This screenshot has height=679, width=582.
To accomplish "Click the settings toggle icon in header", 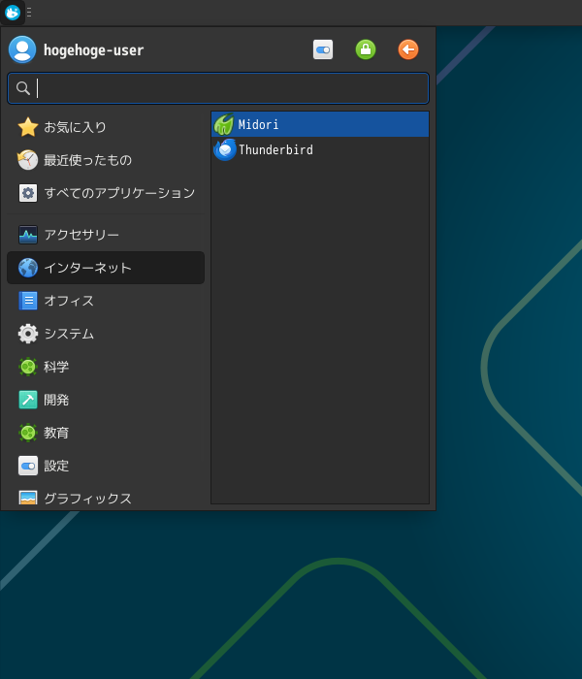I will coord(323,49).
